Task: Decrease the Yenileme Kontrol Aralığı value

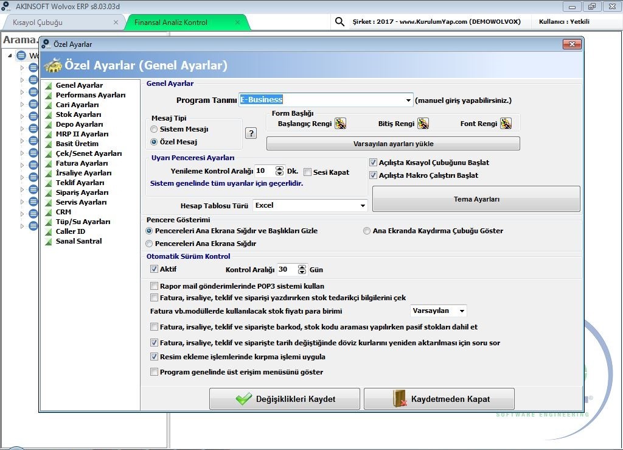Action: (280, 174)
